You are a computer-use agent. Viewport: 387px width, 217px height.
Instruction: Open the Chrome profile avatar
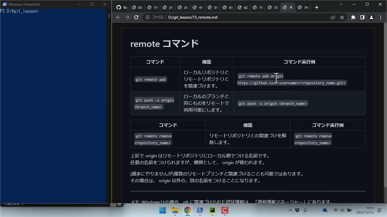[x=371, y=17]
